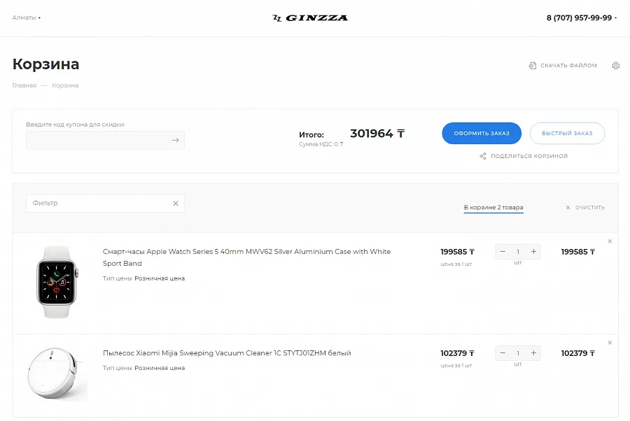Click the total 301964 ₸ amount
The image size is (630, 421).
[x=377, y=134]
